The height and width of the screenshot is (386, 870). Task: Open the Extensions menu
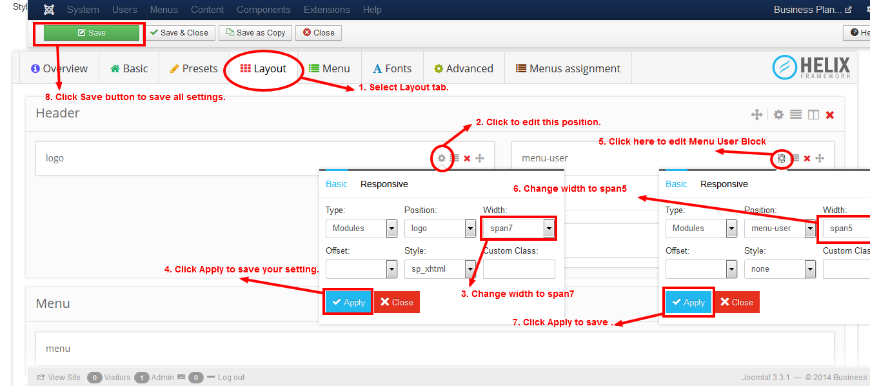click(326, 10)
